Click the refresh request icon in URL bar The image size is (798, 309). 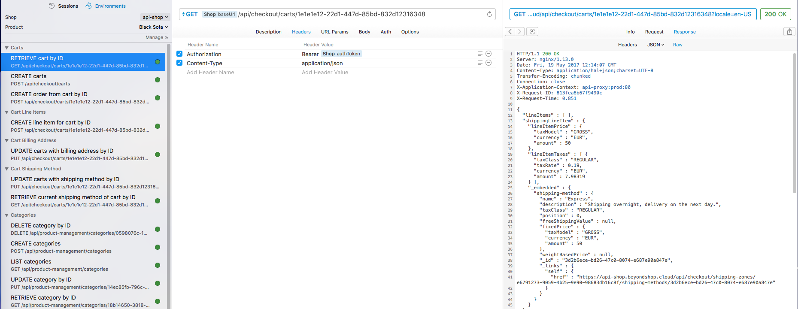(489, 14)
